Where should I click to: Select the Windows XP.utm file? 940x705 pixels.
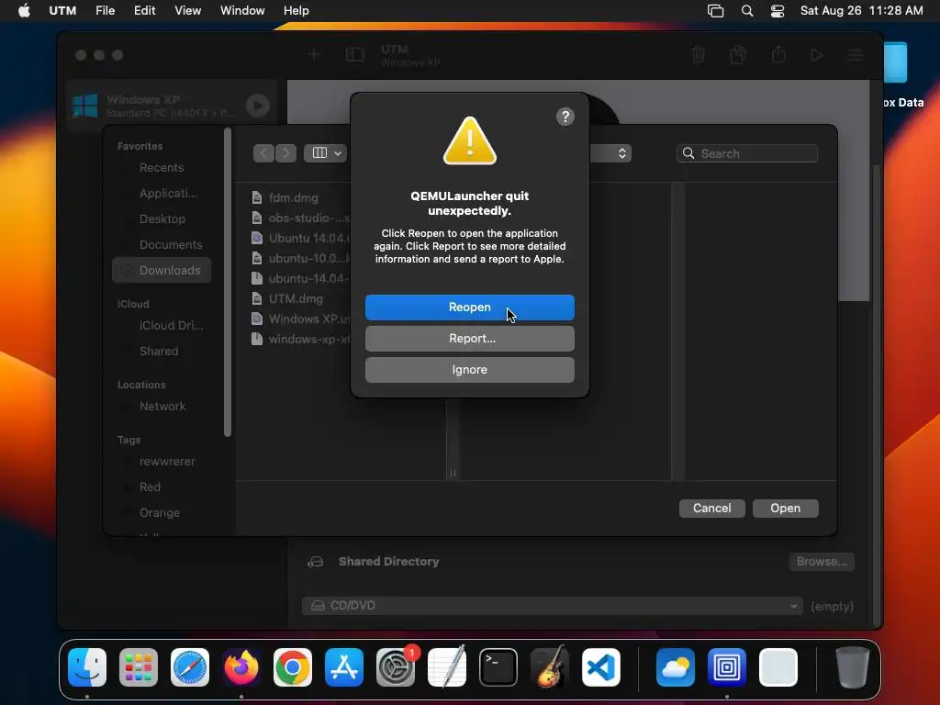[300, 319]
